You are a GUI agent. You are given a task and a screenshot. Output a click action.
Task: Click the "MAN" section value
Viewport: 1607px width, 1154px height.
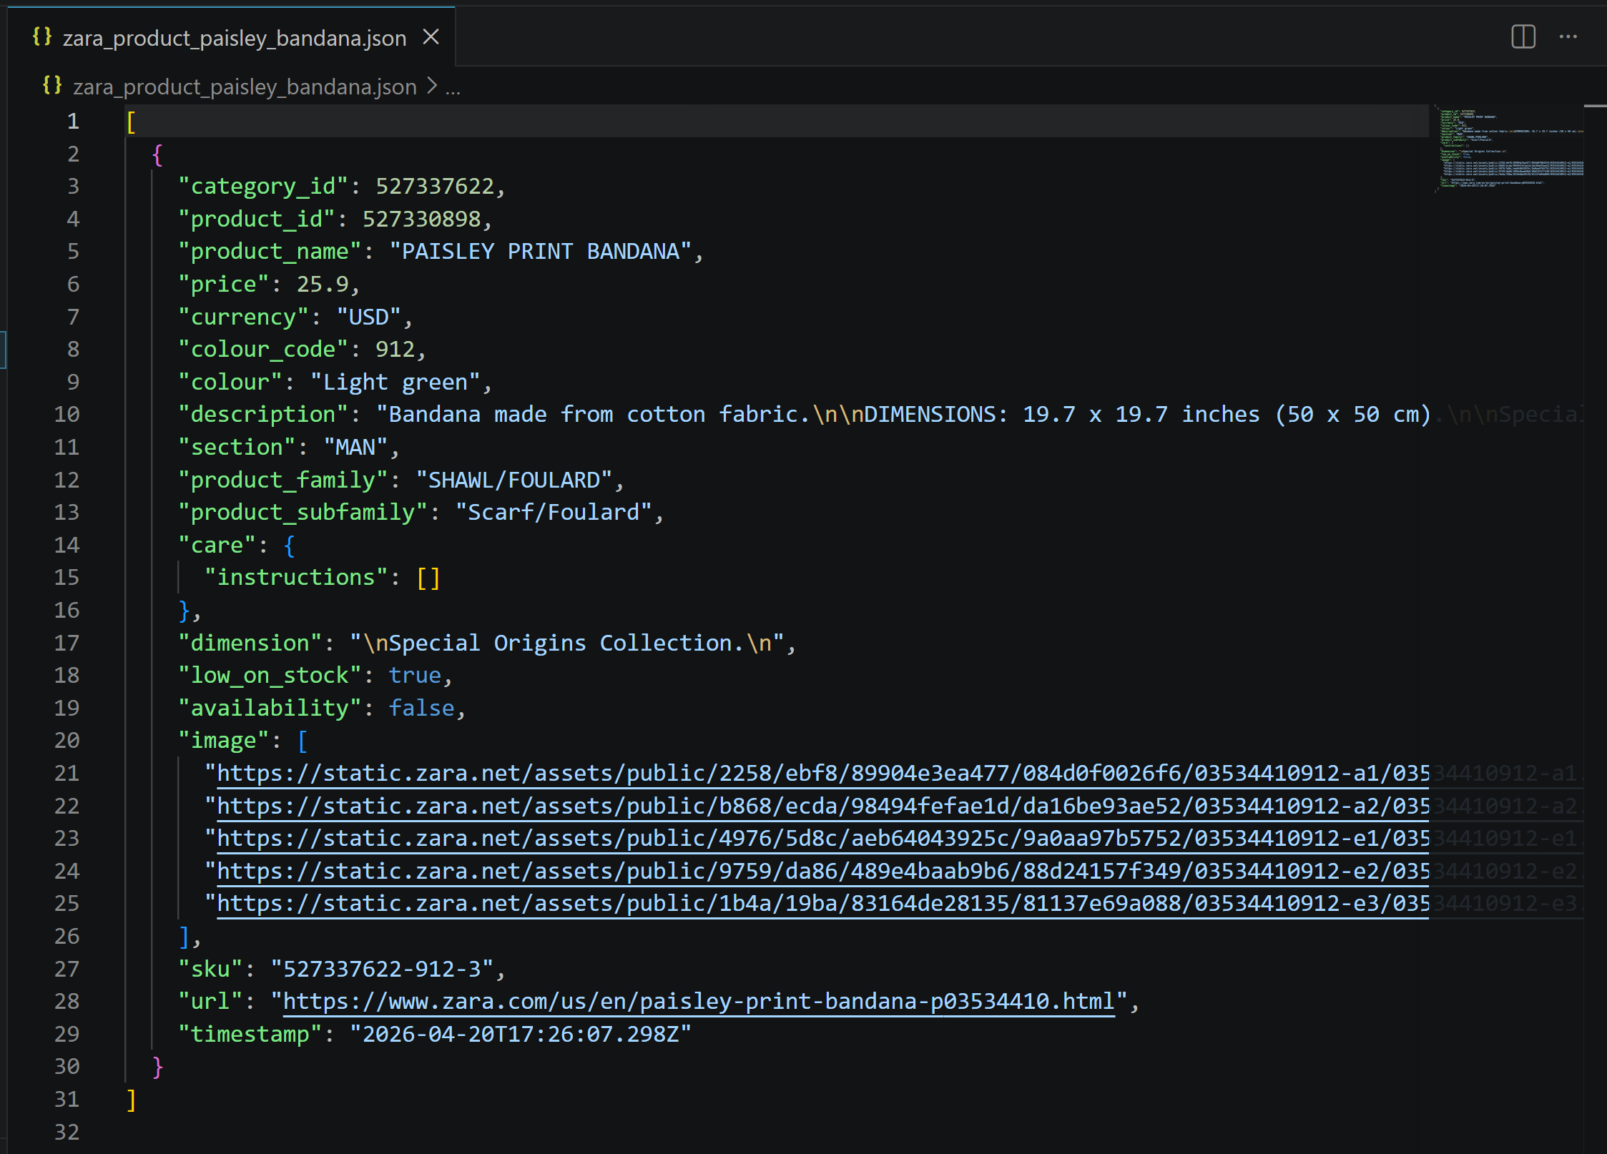click(x=355, y=448)
